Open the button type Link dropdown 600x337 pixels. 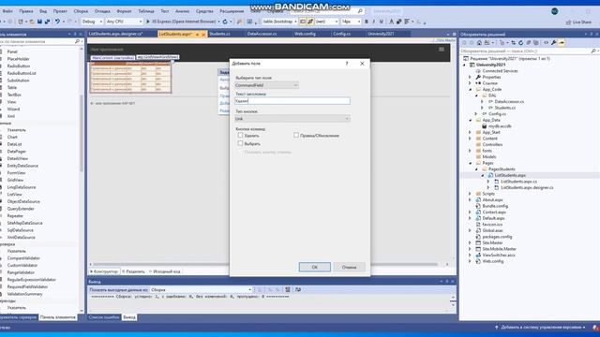292,119
